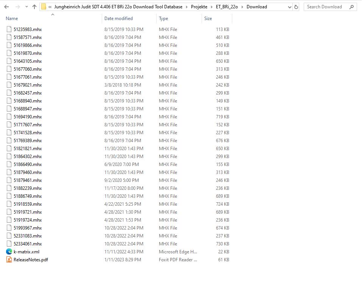Select file name 51882239.mhx

click(28, 188)
